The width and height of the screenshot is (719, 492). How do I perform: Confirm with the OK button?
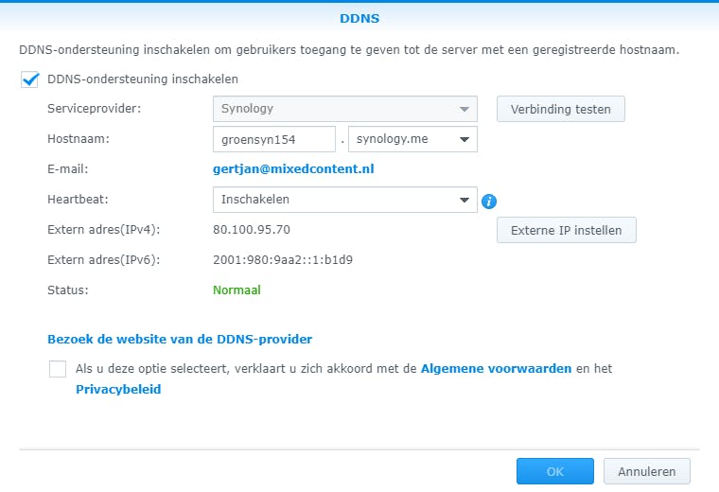(554, 471)
